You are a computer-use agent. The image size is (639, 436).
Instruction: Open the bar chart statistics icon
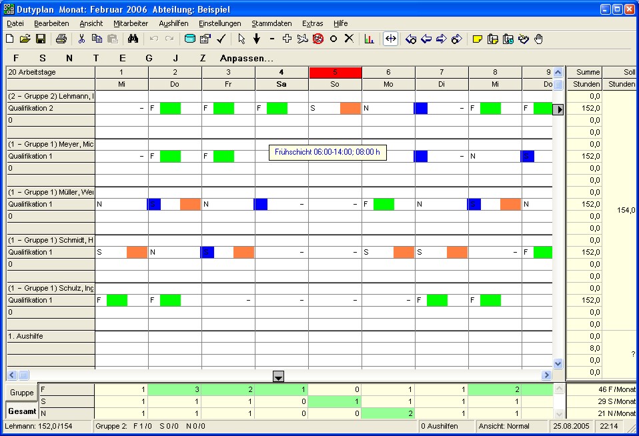tap(369, 39)
